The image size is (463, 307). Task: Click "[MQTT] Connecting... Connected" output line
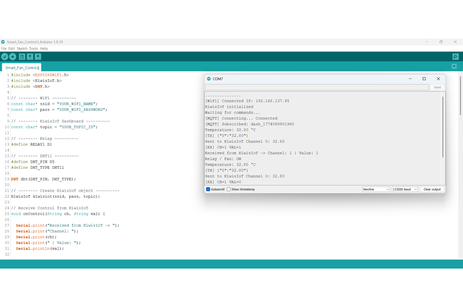[x=242, y=118]
